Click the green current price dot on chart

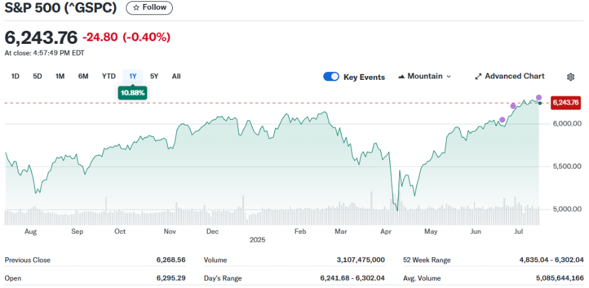pyautogui.click(x=540, y=103)
